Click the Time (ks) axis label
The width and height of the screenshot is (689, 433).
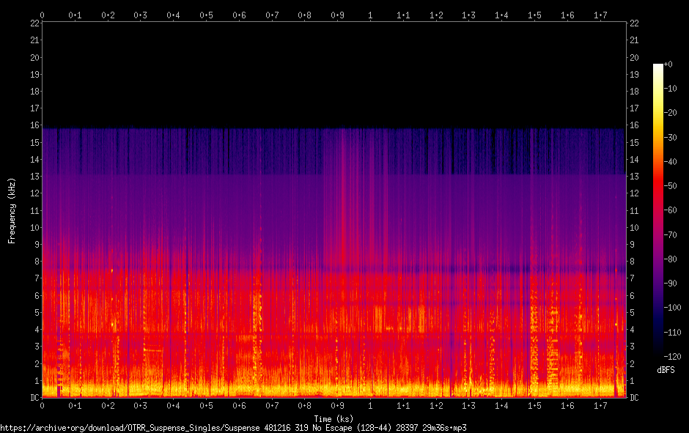(334, 419)
